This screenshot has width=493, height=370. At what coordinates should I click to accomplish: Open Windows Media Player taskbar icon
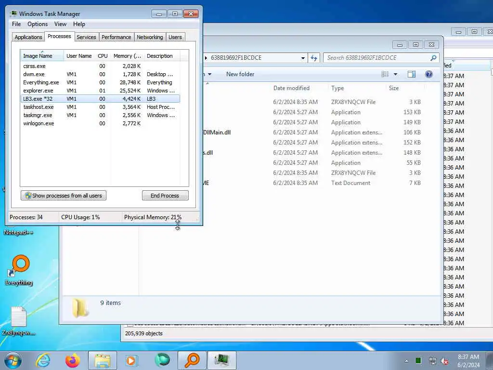point(131,360)
